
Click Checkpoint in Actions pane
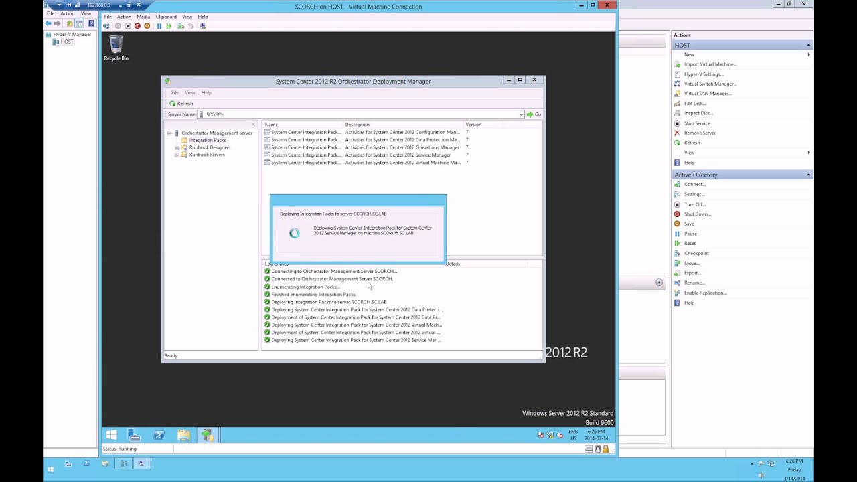(x=696, y=253)
